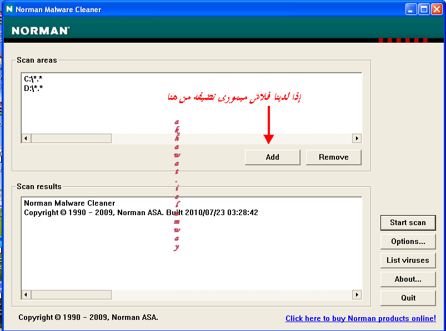Click the left scroll arrow in Scan results
The image size is (446, 331).
26,294
